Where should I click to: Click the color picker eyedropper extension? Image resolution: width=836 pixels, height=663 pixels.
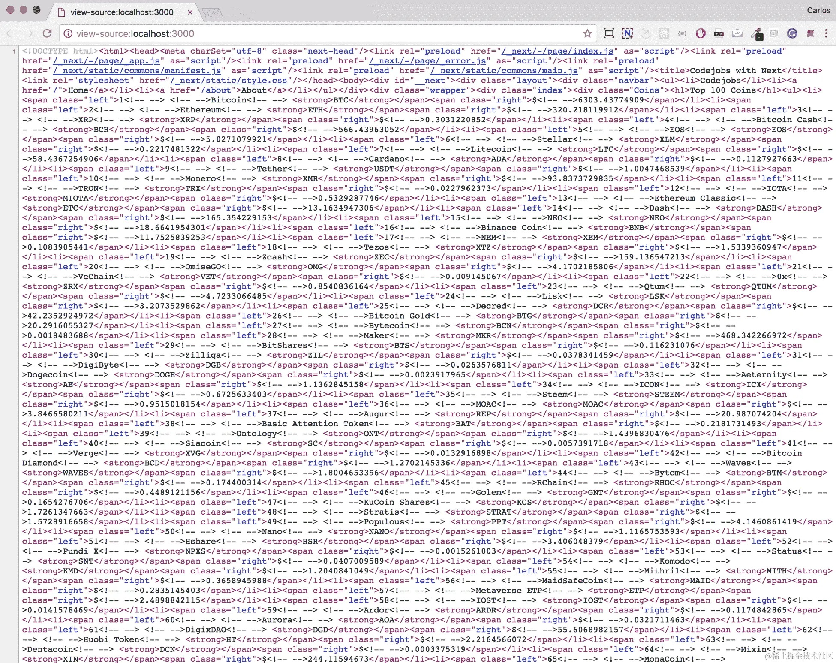click(x=756, y=34)
